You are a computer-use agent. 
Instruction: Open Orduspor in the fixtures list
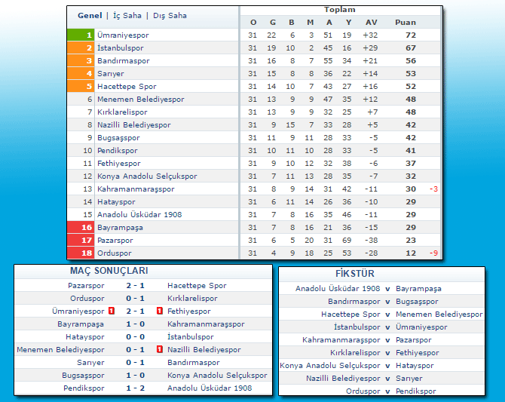(x=363, y=391)
